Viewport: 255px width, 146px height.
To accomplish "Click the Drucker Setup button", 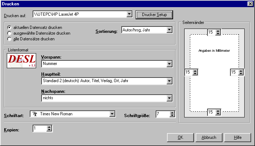I will click(154, 15).
